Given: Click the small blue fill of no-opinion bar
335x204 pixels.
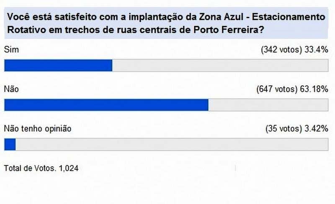Looking at the screenshot, I should (x=10, y=145).
